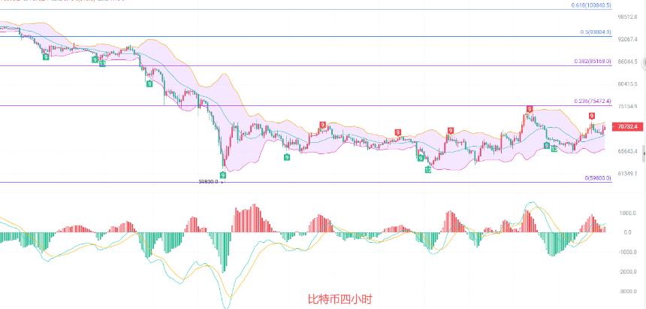Click the 59800.0 low price label on chart
Screen dimensions: 646x309
pos(208,181)
